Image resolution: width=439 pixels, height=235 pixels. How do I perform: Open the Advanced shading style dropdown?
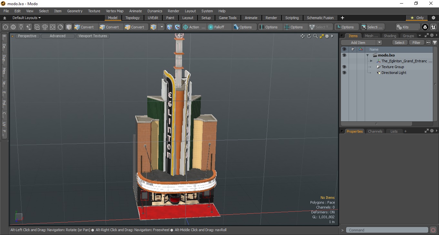click(x=58, y=36)
